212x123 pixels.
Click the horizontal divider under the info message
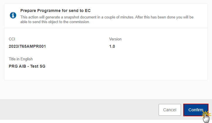106,28
